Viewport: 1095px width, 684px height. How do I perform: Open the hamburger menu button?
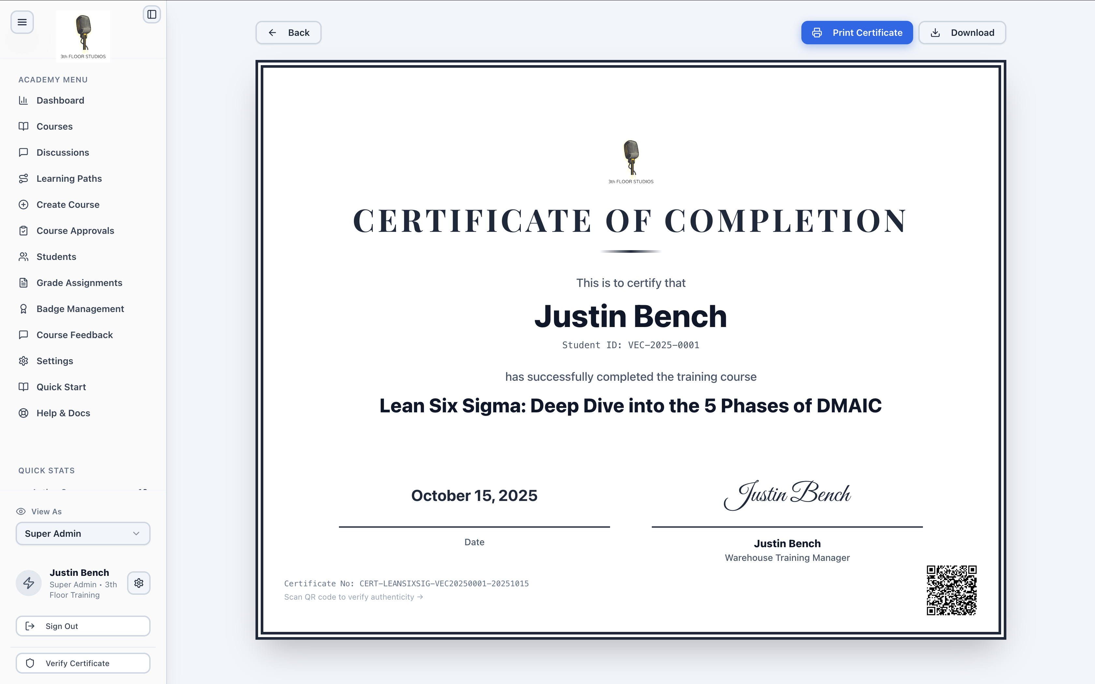22,22
